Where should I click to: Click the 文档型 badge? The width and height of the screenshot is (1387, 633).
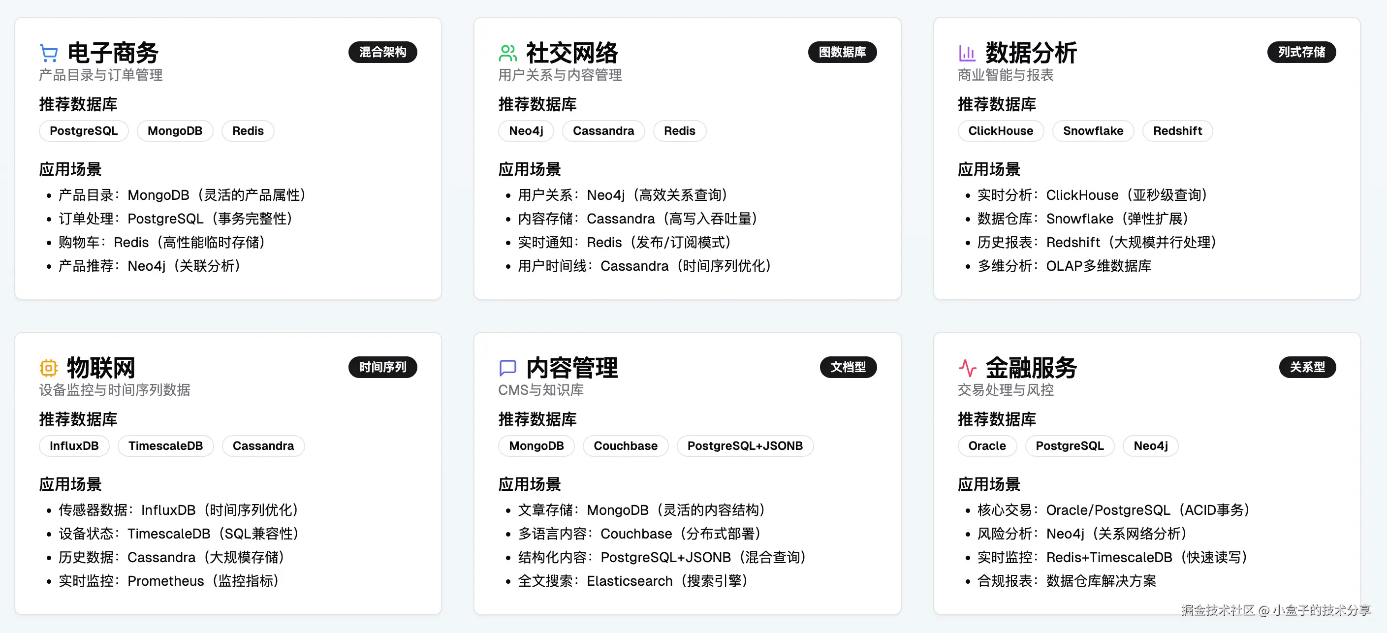[848, 367]
